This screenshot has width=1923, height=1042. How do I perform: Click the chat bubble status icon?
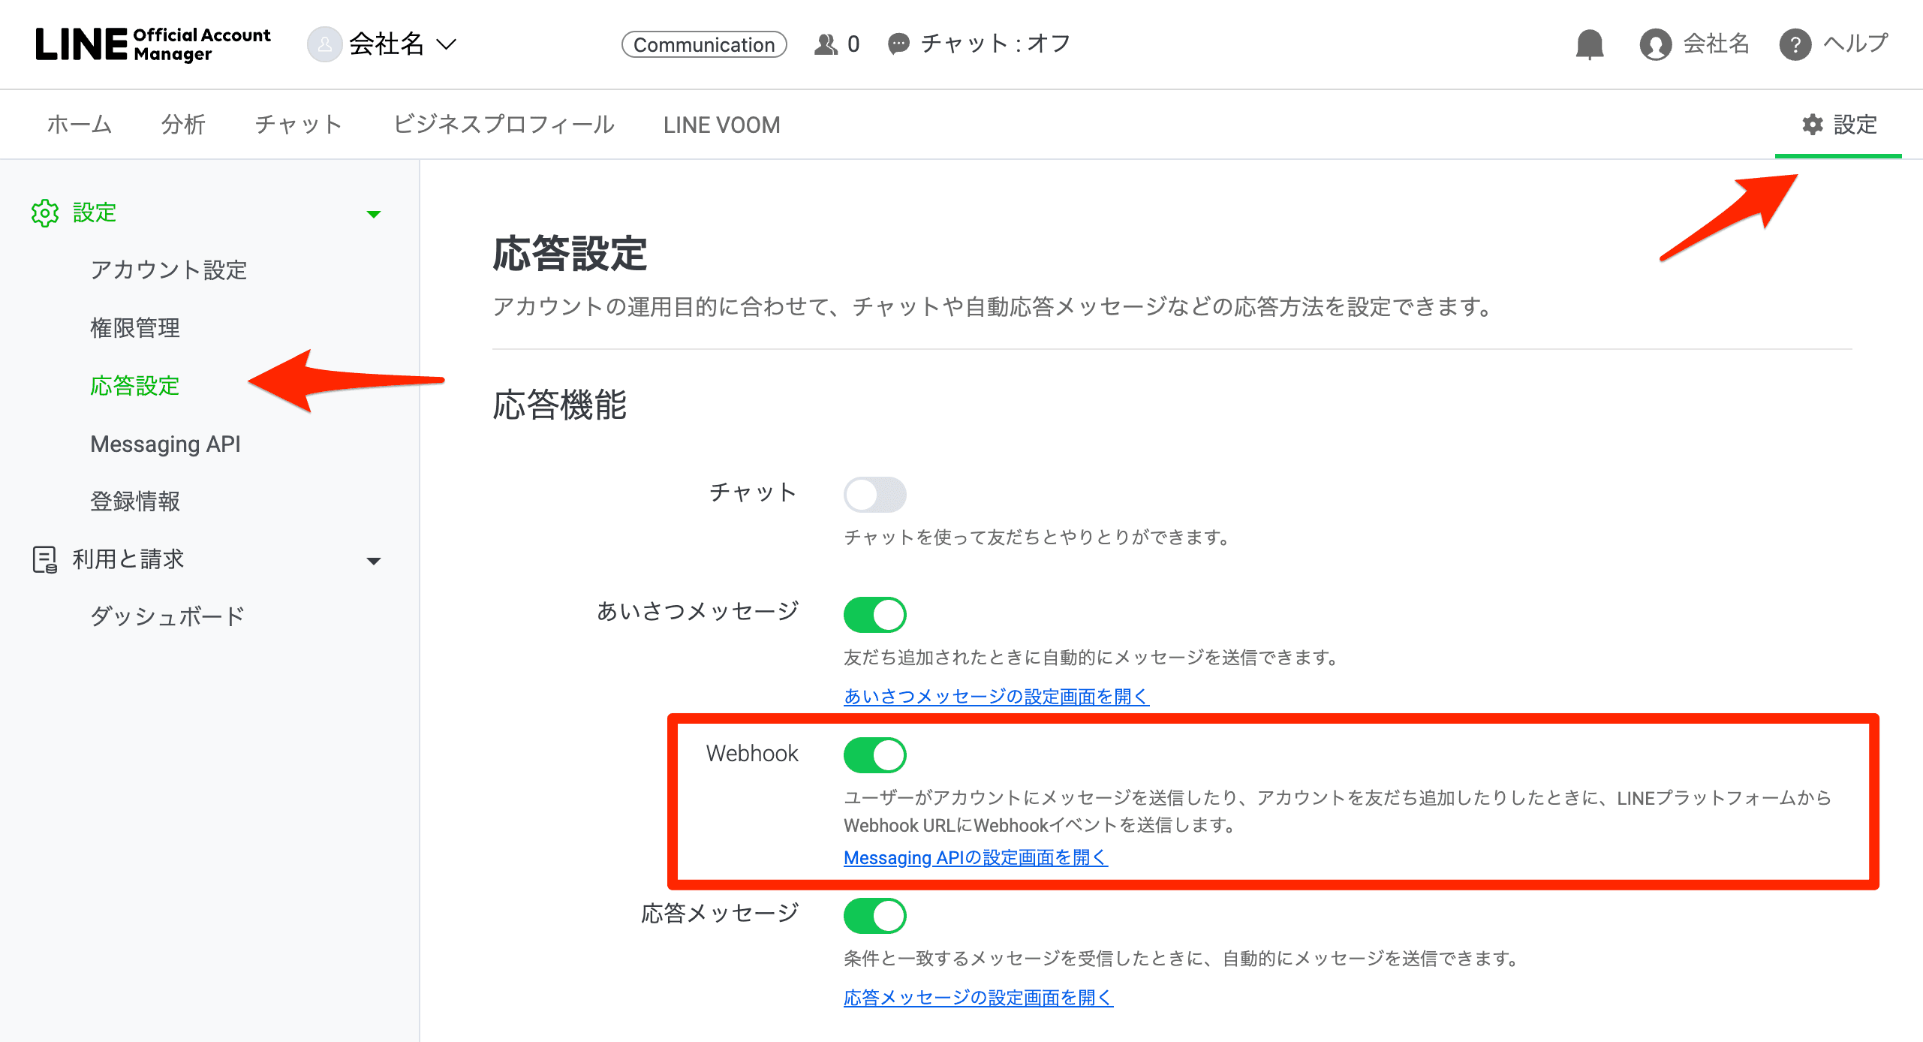coord(898,44)
